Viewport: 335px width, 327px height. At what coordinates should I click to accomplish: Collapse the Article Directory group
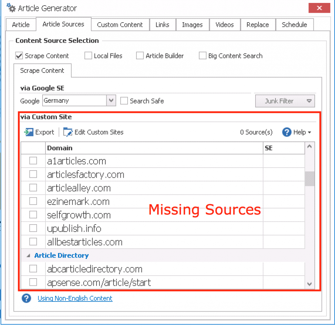(28, 255)
